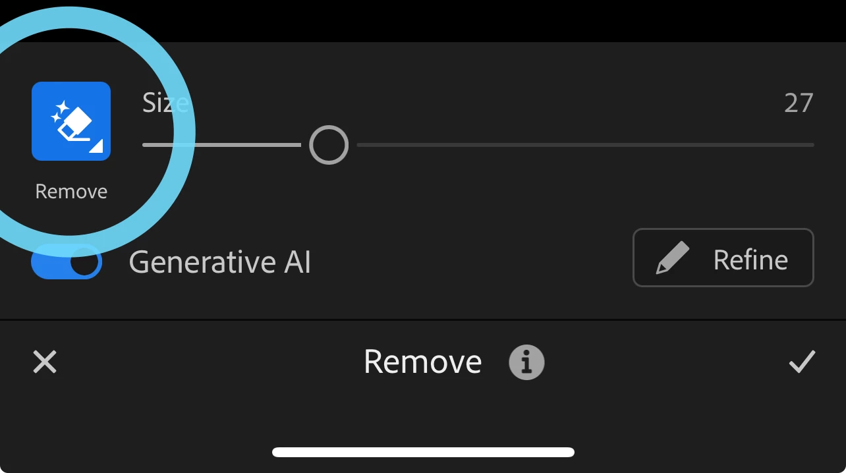Tap the Size value 27
The width and height of the screenshot is (846, 473).
(x=799, y=103)
